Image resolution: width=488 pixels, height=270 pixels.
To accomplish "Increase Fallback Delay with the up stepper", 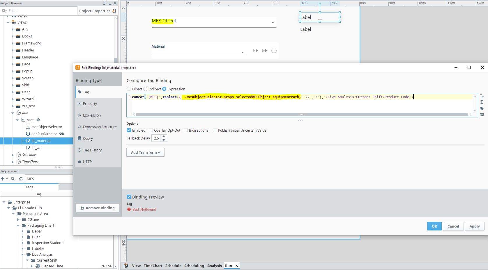I will 164,136.
